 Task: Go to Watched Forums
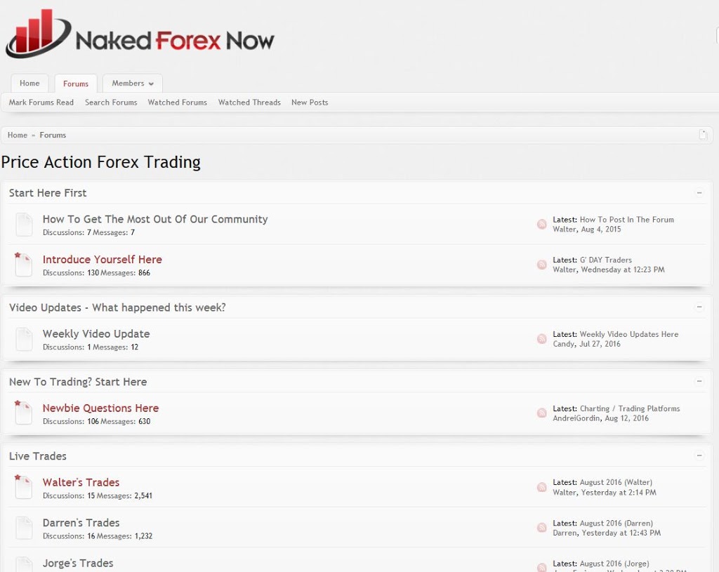pos(178,102)
